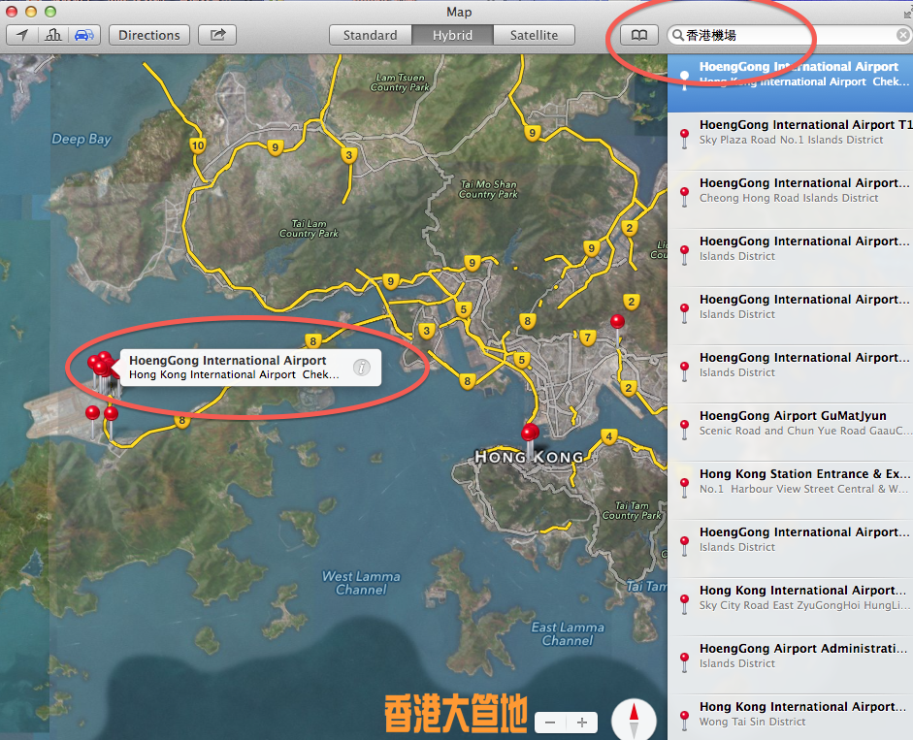
Task: Click pin icon beside Harbour View Street result
Action: (x=685, y=489)
